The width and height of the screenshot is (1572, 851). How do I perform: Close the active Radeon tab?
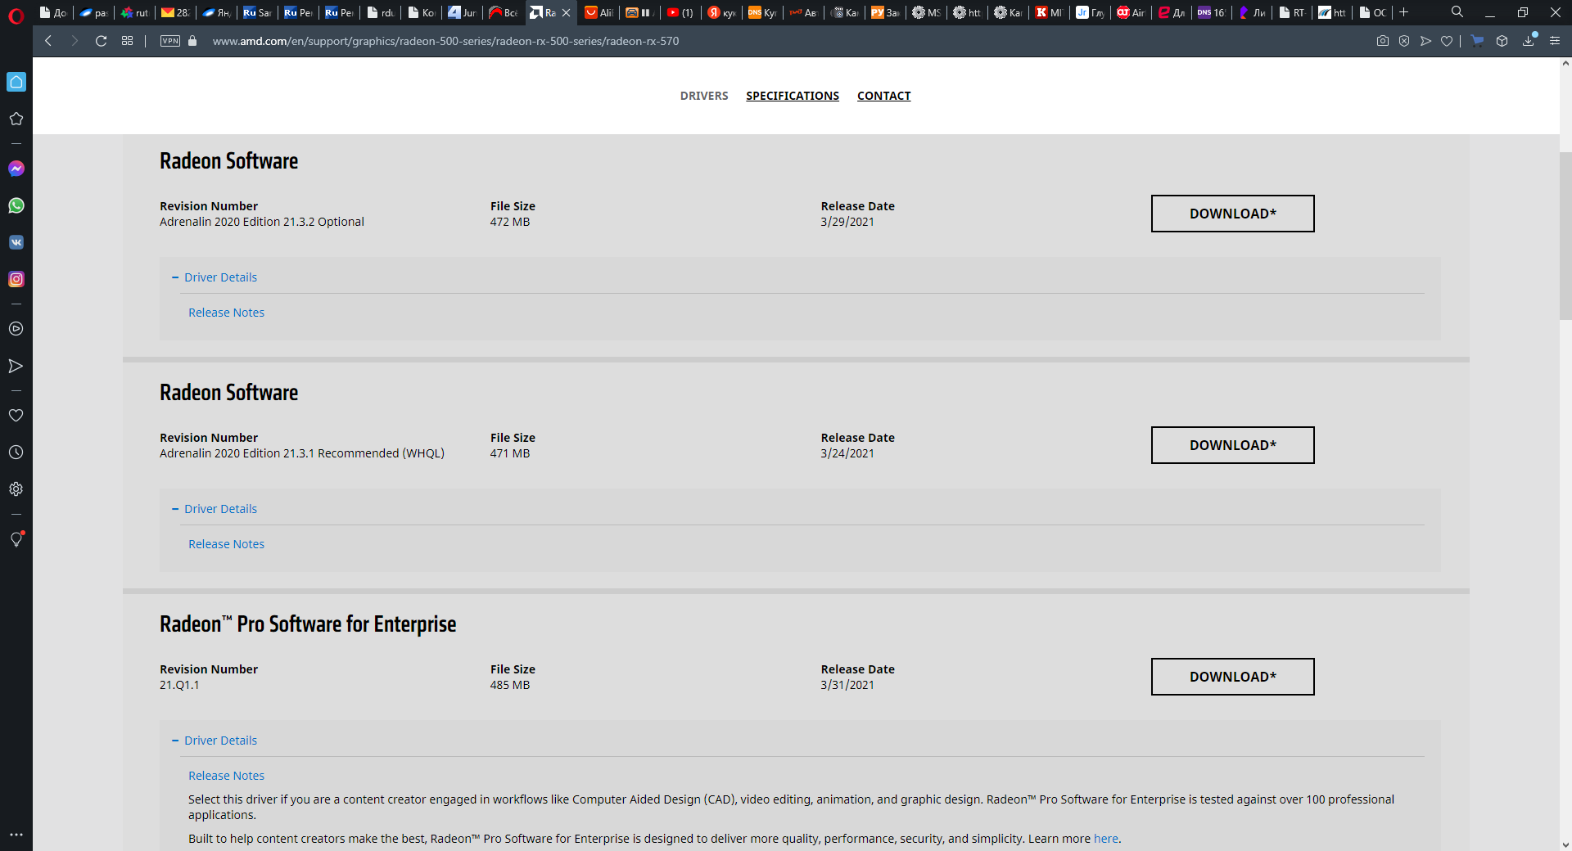point(566,12)
